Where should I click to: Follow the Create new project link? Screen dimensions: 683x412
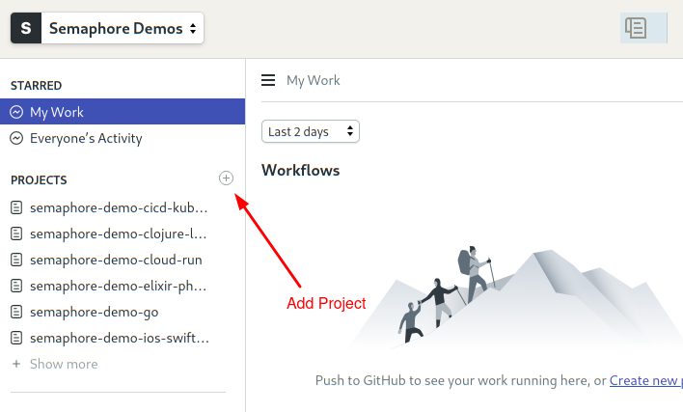pos(645,381)
